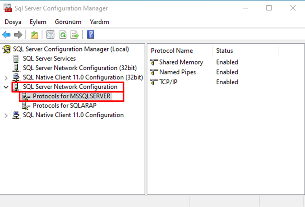Select the TCP/IP protocol name

168,82
